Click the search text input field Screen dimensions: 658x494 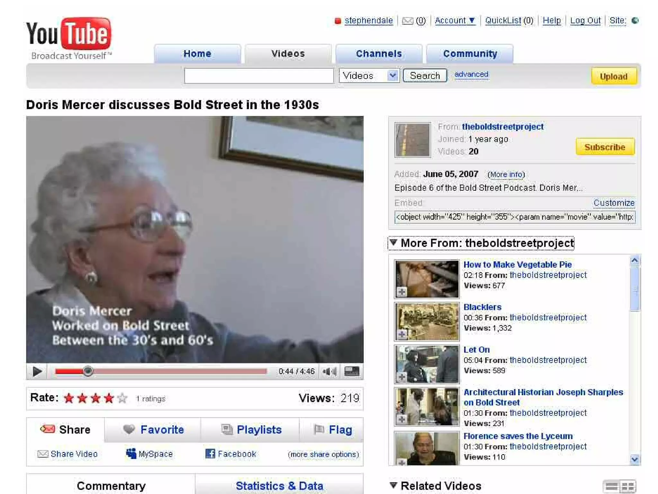[x=259, y=76]
